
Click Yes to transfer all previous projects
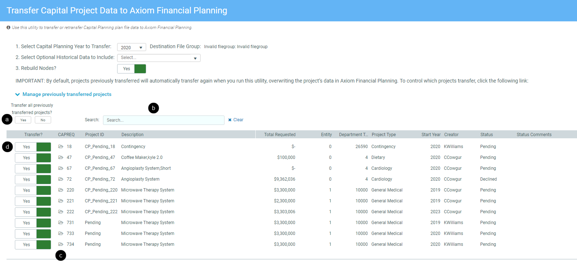pos(23,120)
